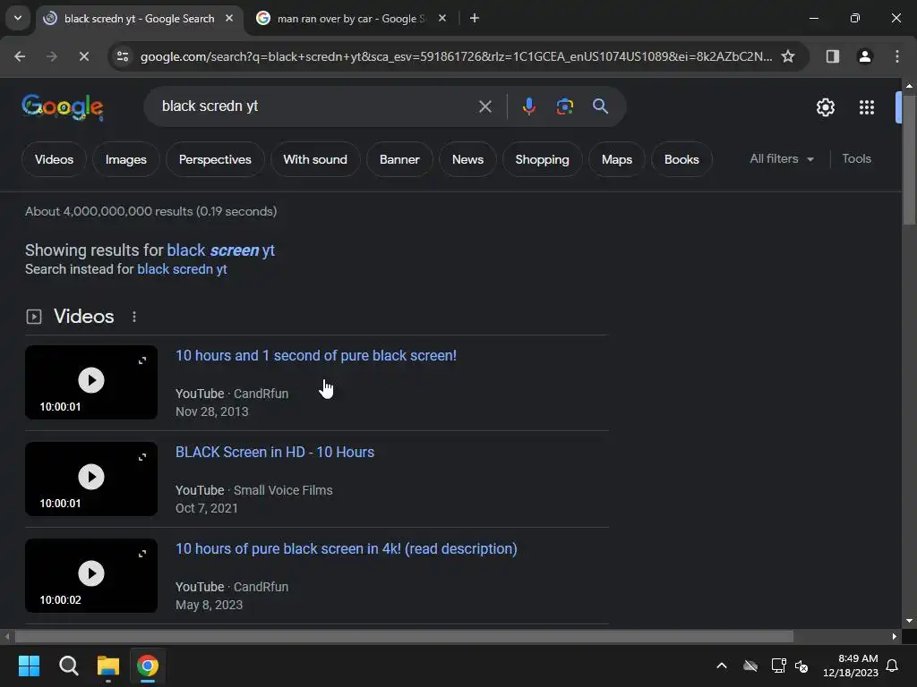Viewport: 917px width, 687px height.
Task: Open notifications bell in taskbar
Action: point(892,666)
